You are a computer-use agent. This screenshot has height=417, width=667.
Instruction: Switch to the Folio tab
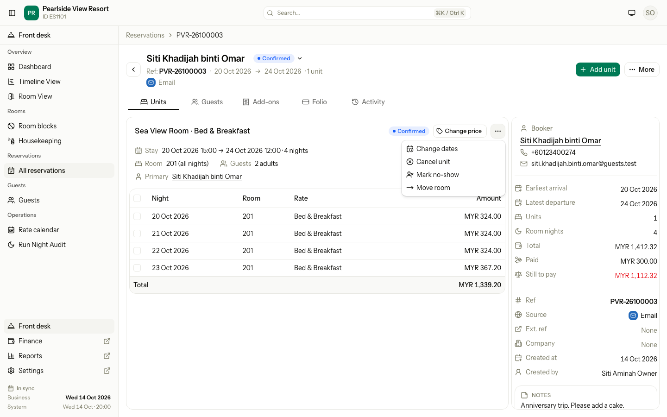point(315,102)
